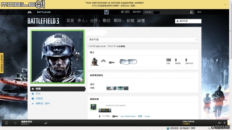Open the BATTLELOG home link
This screenshot has width=232, height=130.
(x=43, y=12)
